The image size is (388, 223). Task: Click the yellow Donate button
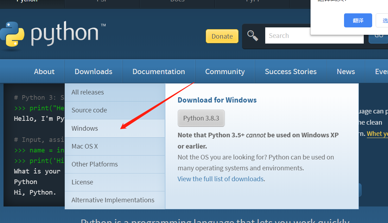click(x=222, y=36)
